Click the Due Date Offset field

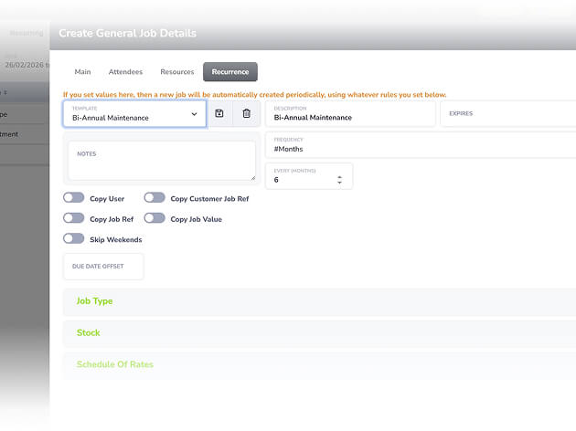(103, 267)
